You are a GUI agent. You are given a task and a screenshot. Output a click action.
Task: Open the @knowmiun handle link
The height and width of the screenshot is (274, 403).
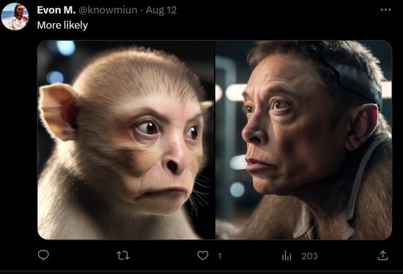(108, 10)
